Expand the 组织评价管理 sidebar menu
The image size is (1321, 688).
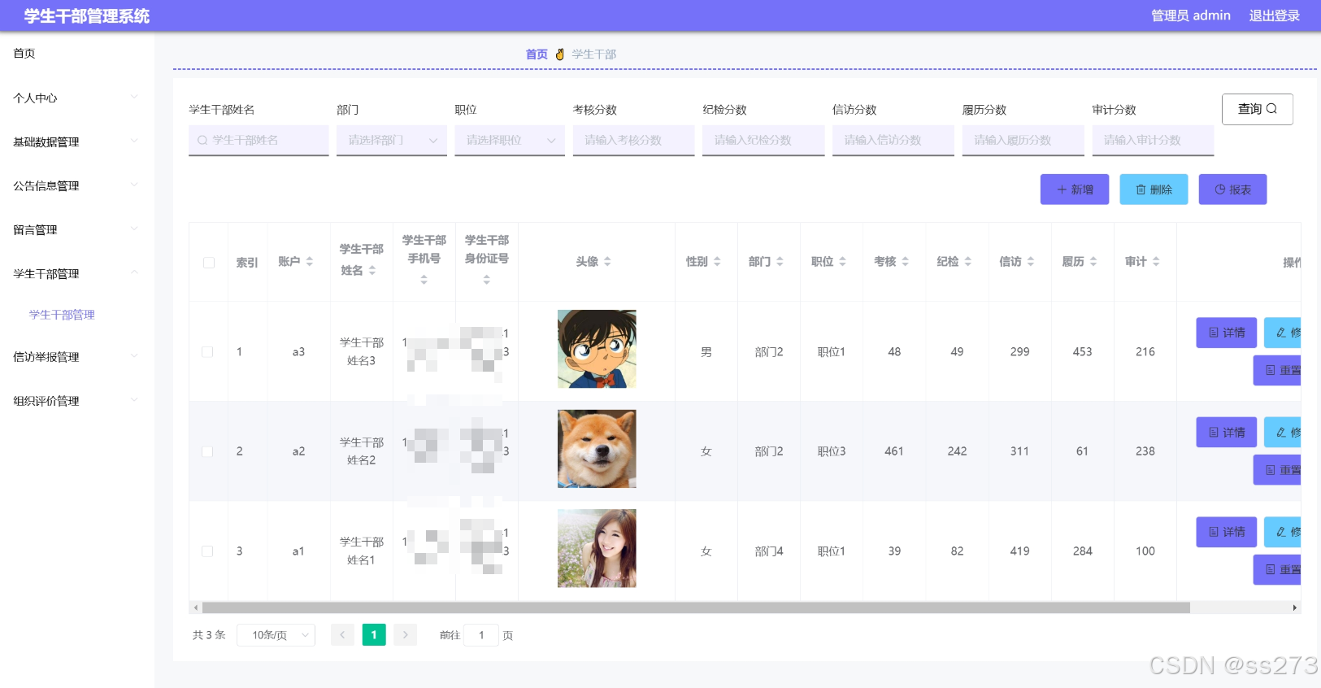click(x=77, y=400)
